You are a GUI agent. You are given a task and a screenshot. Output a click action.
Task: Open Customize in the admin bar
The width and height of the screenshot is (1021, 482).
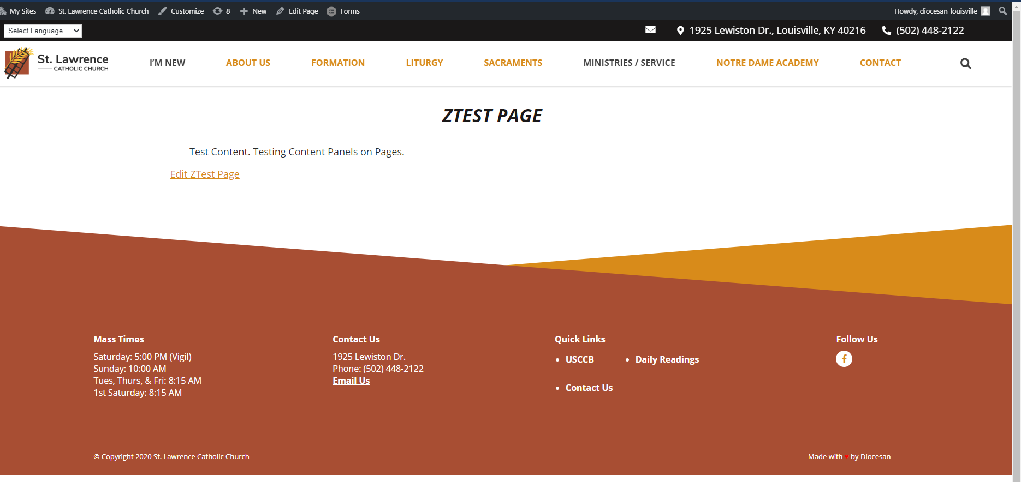(181, 11)
